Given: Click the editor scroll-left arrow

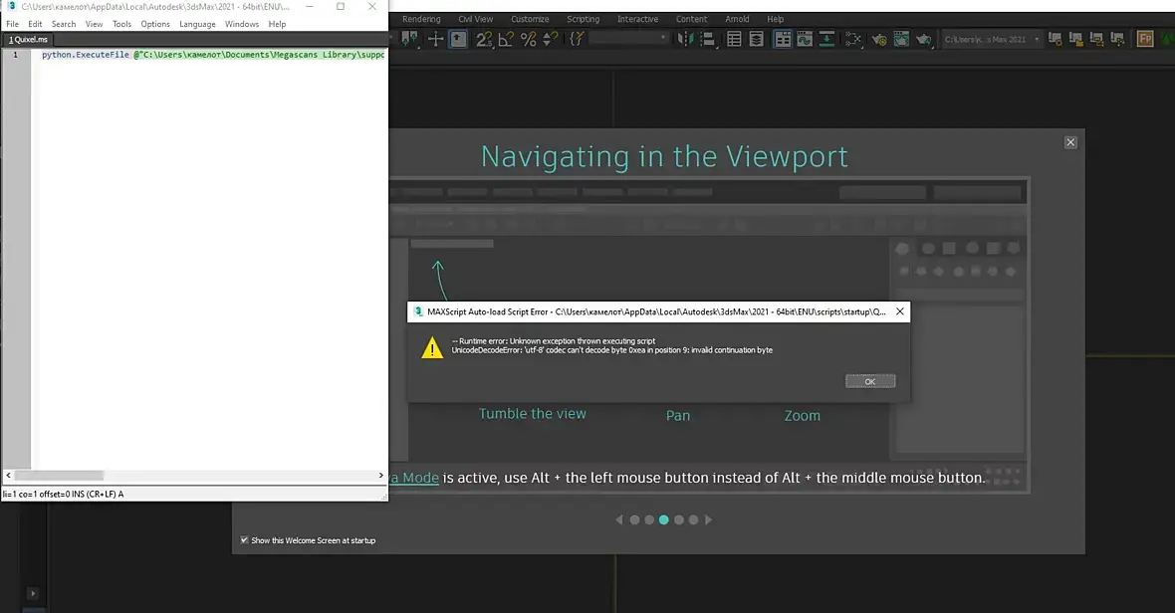Looking at the screenshot, I should coord(8,476).
